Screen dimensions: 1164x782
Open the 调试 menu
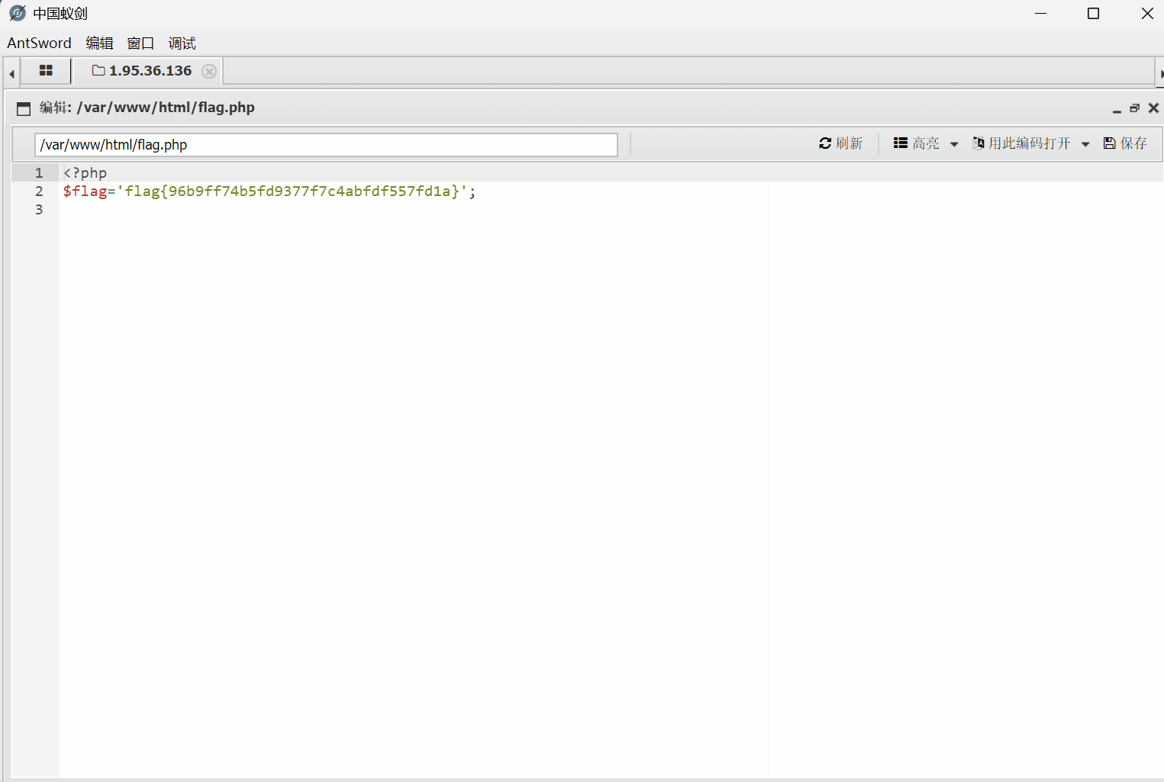click(182, 43)
